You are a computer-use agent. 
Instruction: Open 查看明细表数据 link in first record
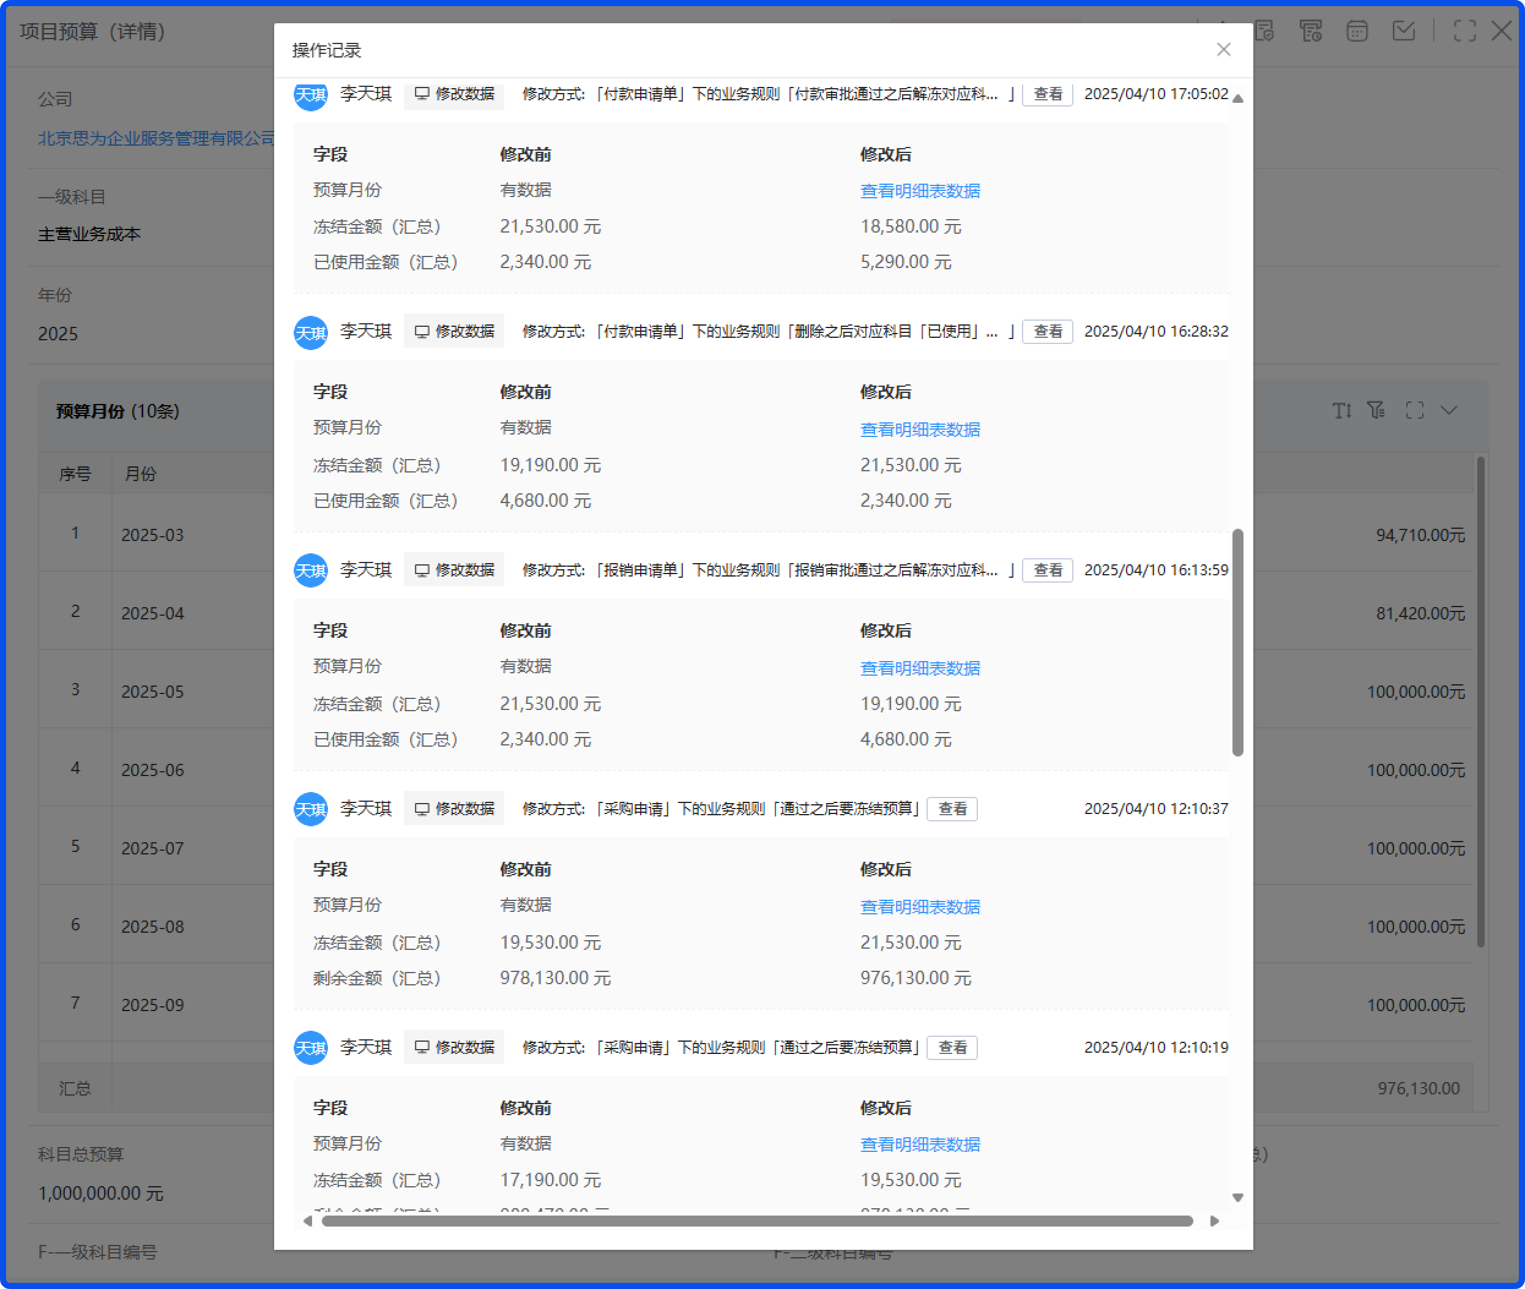click(920, 192)
